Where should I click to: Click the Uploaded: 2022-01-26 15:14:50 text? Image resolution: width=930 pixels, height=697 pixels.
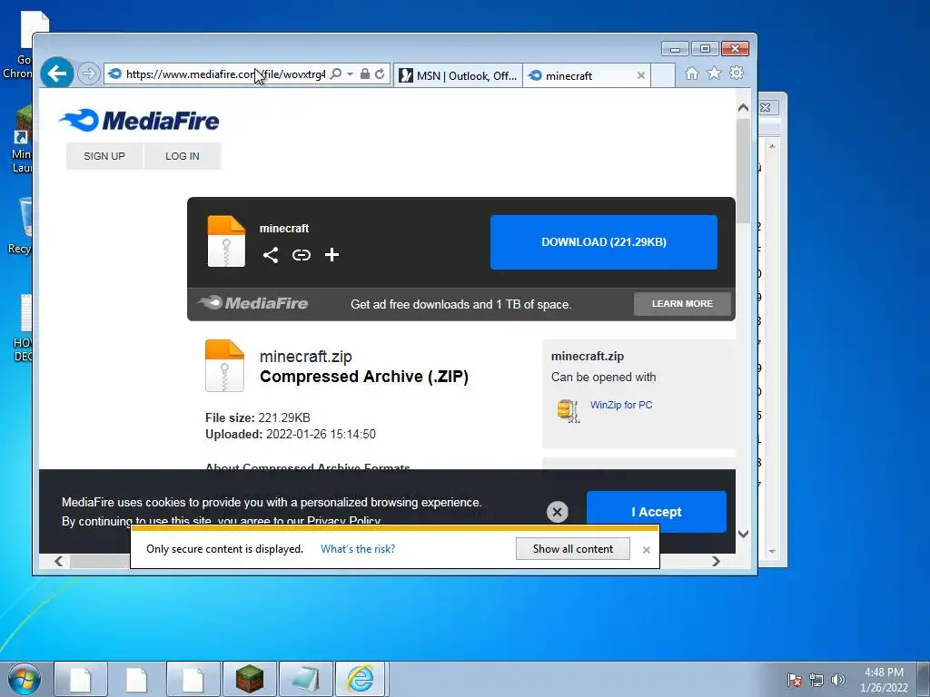291,435
